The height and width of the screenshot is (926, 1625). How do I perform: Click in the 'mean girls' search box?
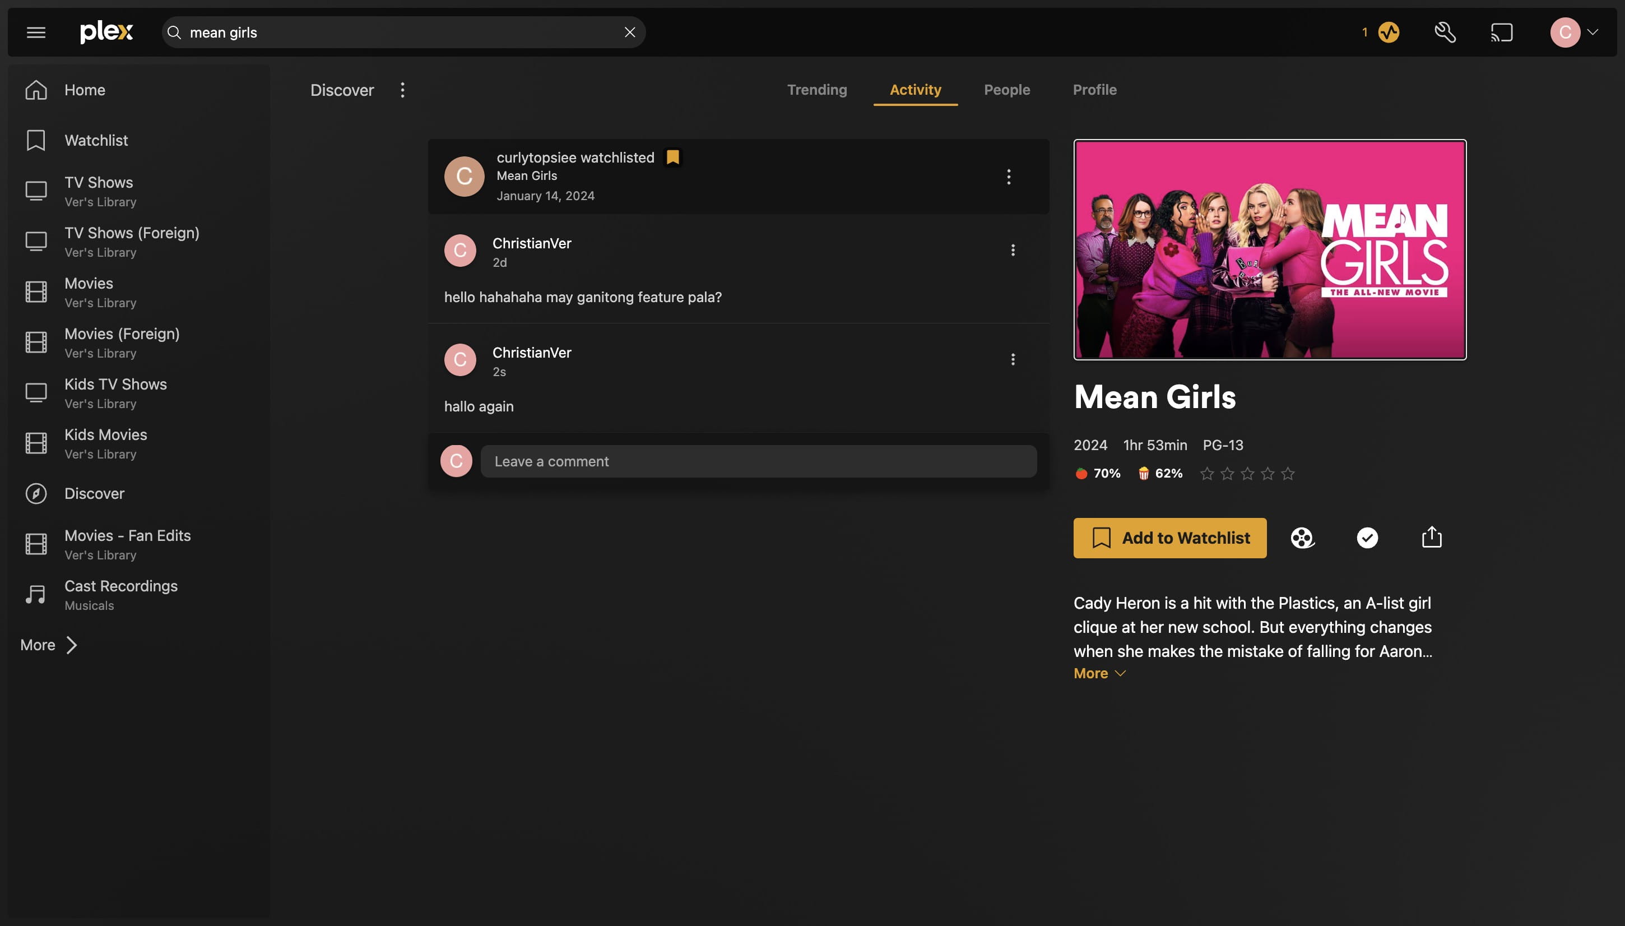pyautogui.click(x=403, y=33)
